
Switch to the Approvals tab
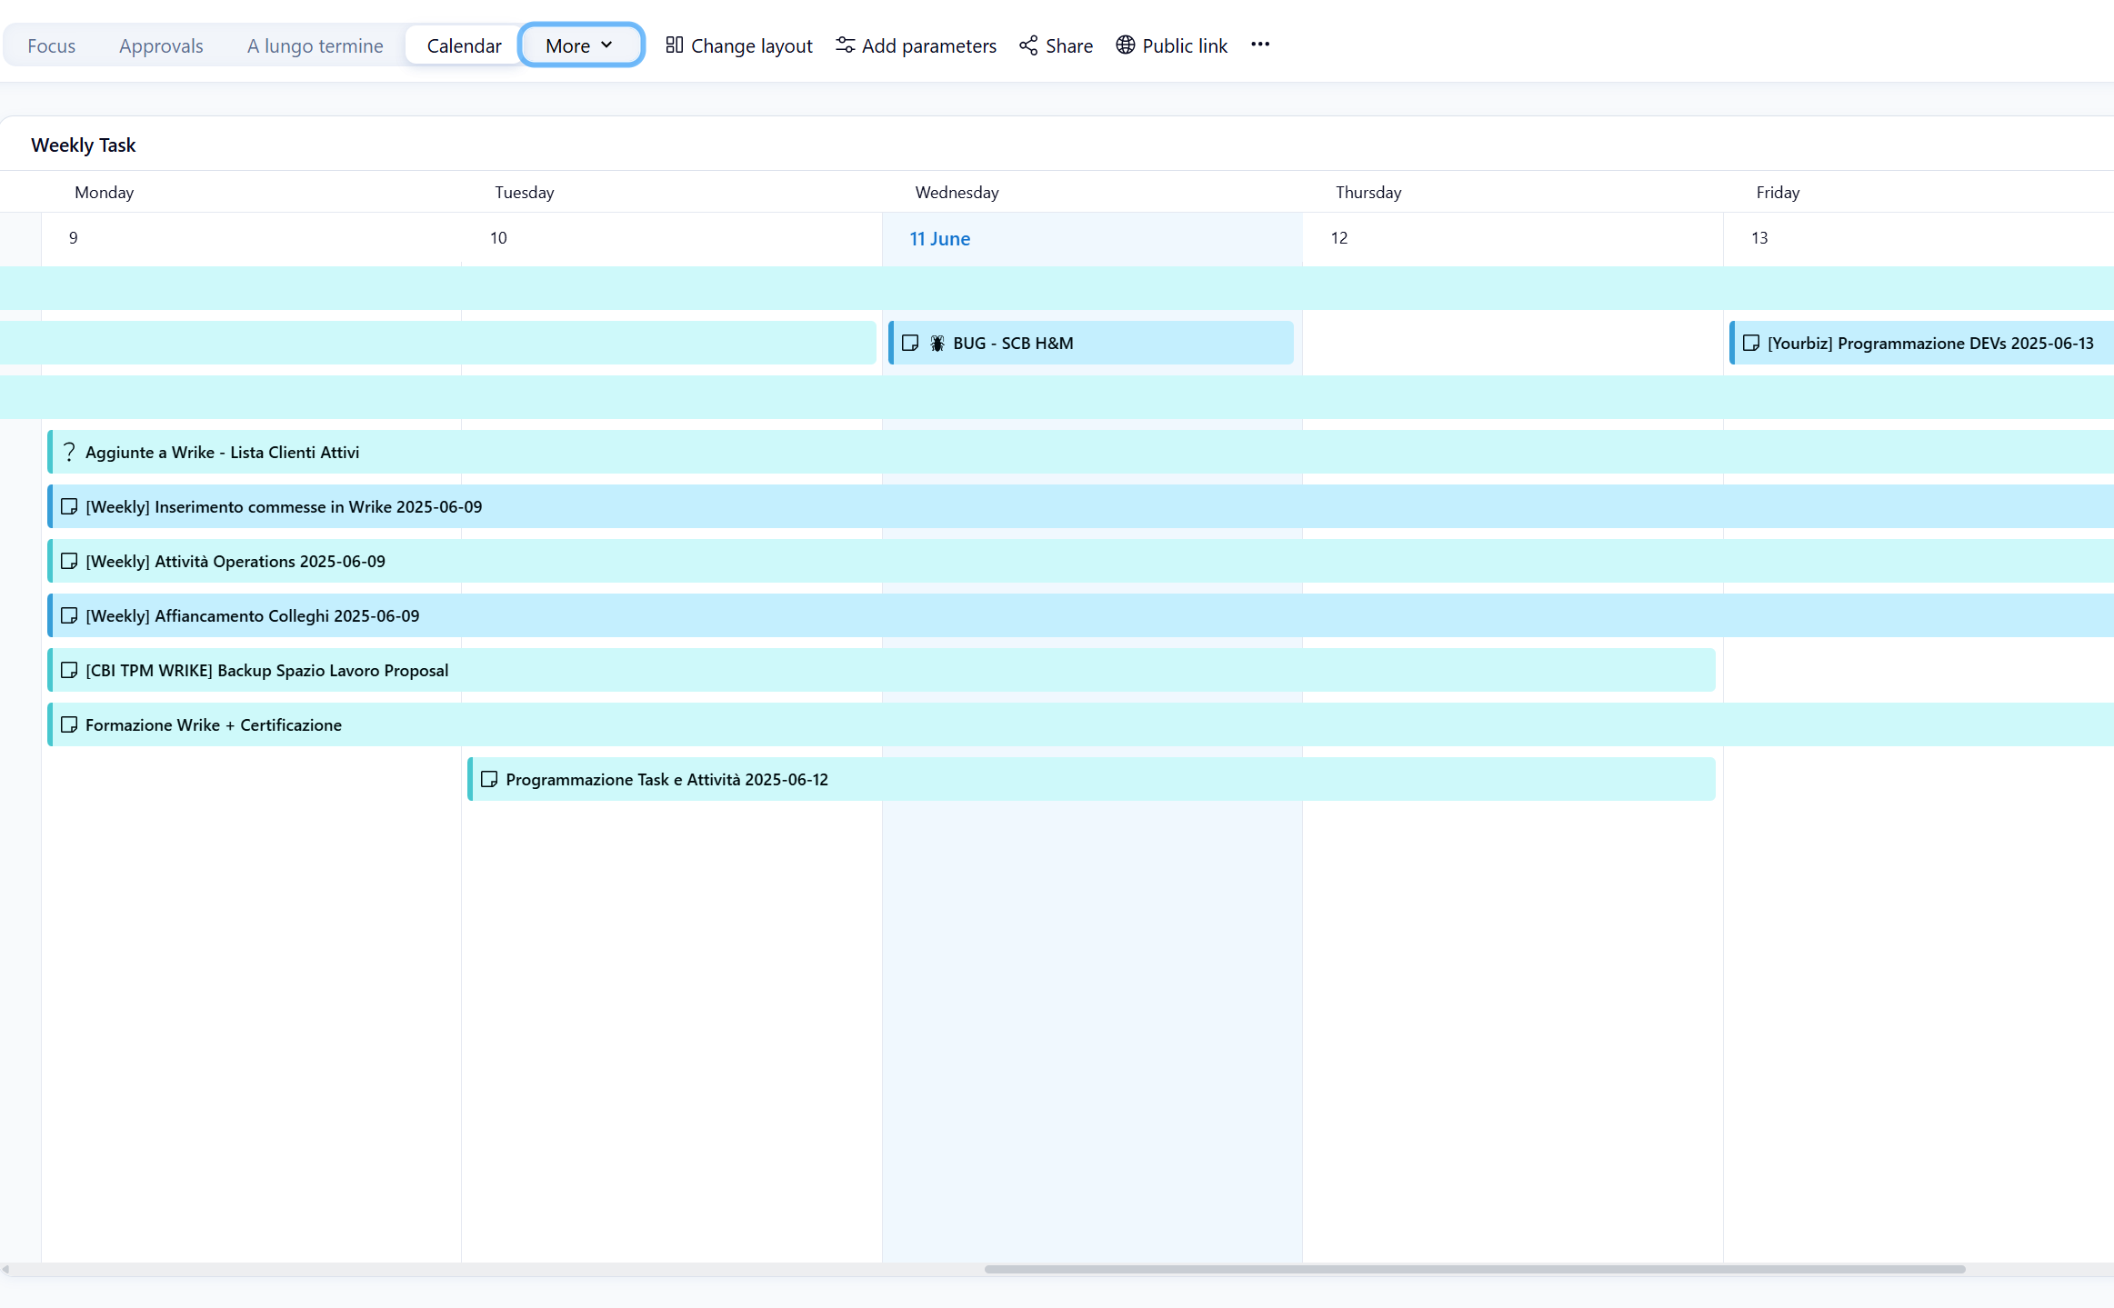click(161, 45)
